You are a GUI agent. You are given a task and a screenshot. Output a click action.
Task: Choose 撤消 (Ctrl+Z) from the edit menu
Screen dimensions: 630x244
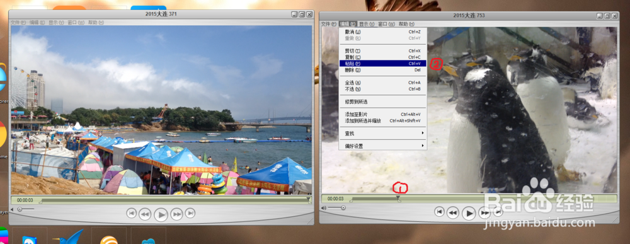point(383,32)
